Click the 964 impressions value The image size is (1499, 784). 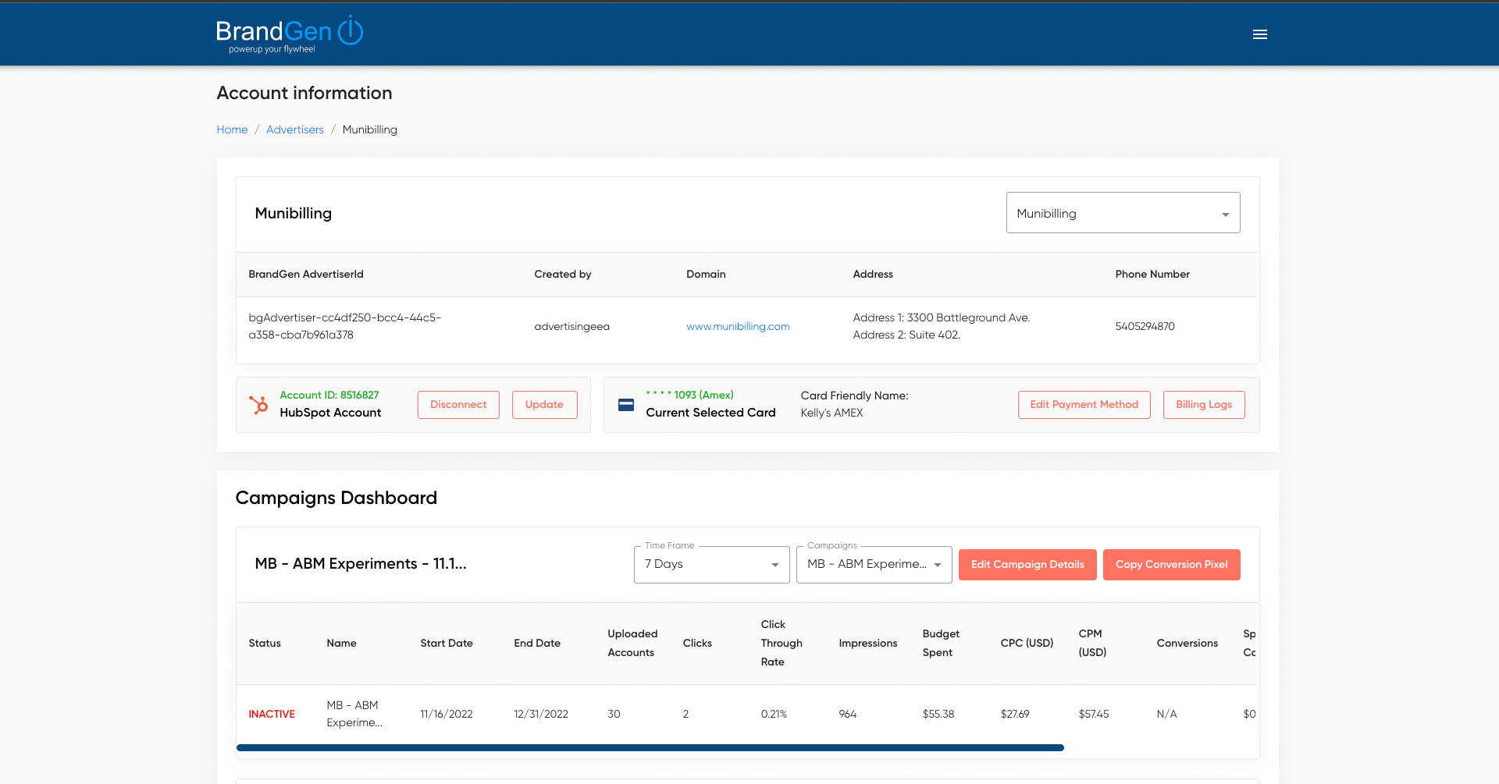click(x=848, y=714)
